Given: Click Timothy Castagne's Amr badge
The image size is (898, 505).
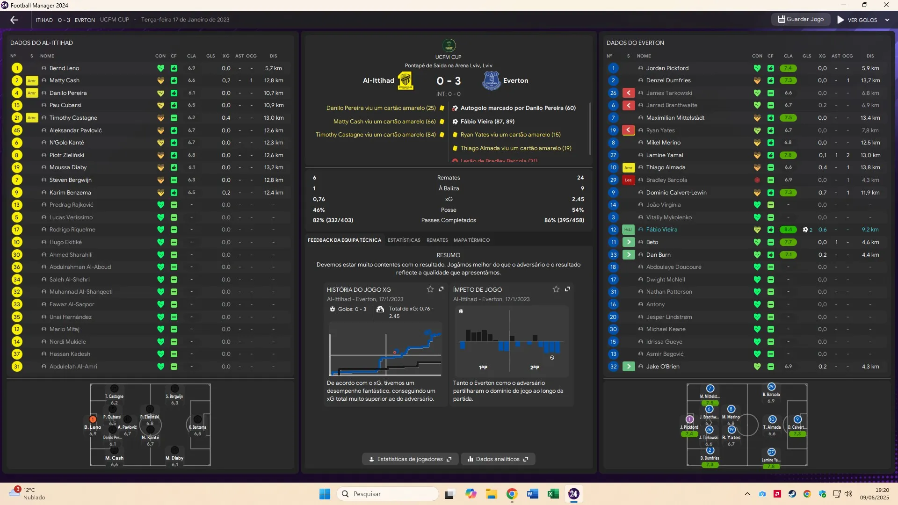Looking at the screenshot, I should click(x=31, y=118).
